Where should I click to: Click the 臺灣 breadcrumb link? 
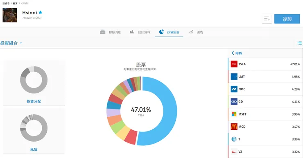[15, 3]
